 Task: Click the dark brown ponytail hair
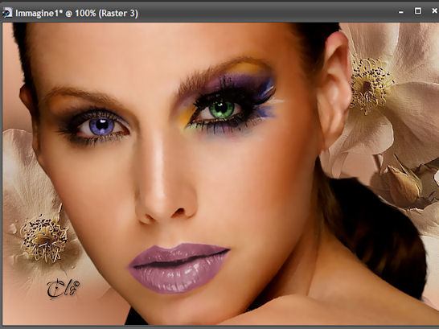click(375, 238)
